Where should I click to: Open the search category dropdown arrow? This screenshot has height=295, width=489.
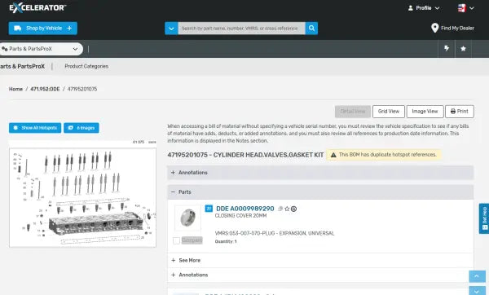171,29
